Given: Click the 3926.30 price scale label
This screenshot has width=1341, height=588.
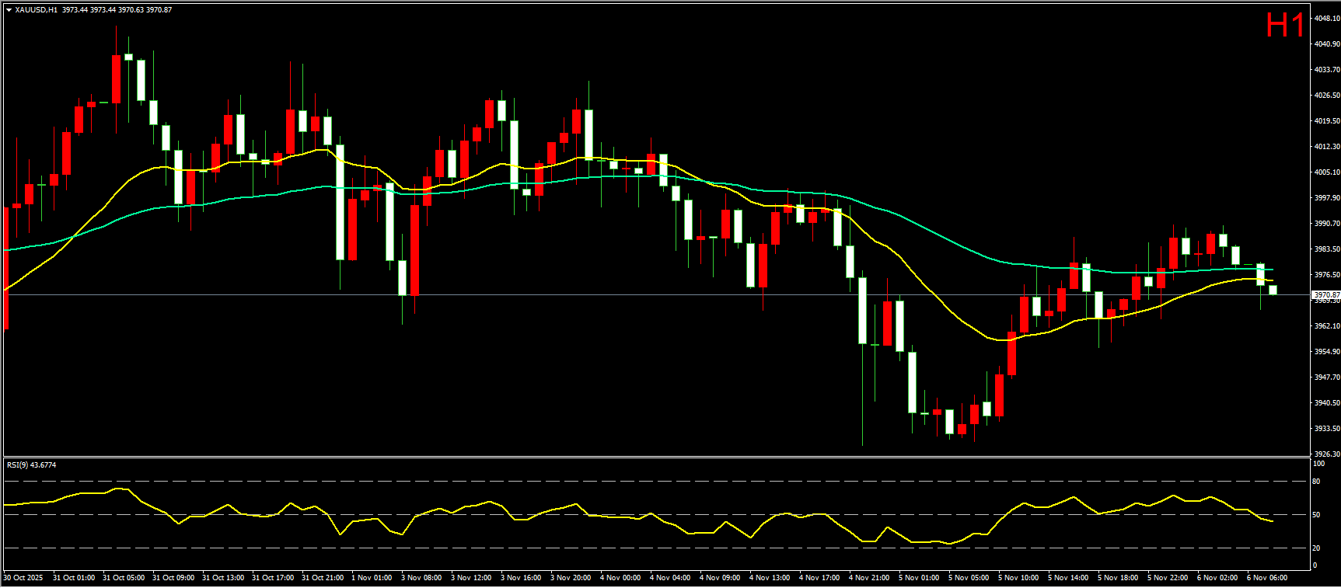Looking at the screenshot, I should coord(1326,454).
